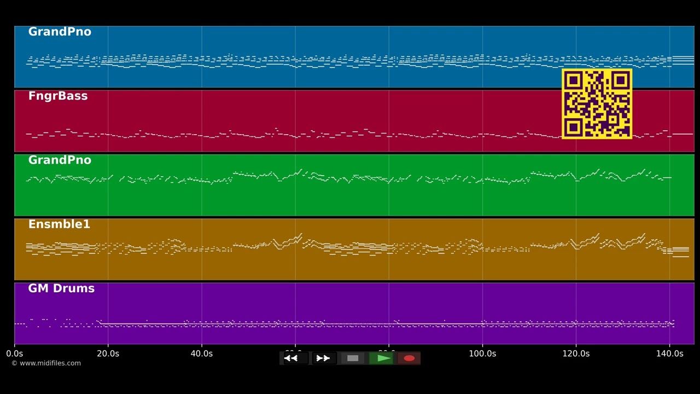
Task: Select the Ensmble1 track label
Action: click(59, 224)
